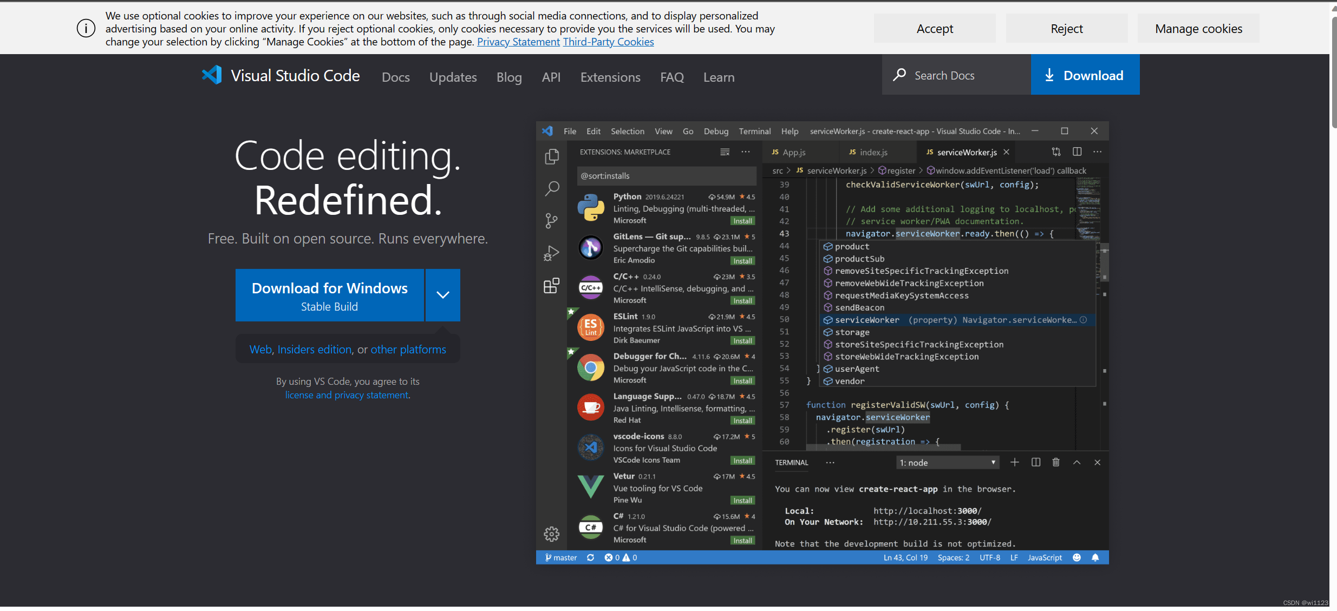The height and width of the screenshot is (611, 1337).
Task: Click the feedback smiley in status bar
Action: (1077, 558)
